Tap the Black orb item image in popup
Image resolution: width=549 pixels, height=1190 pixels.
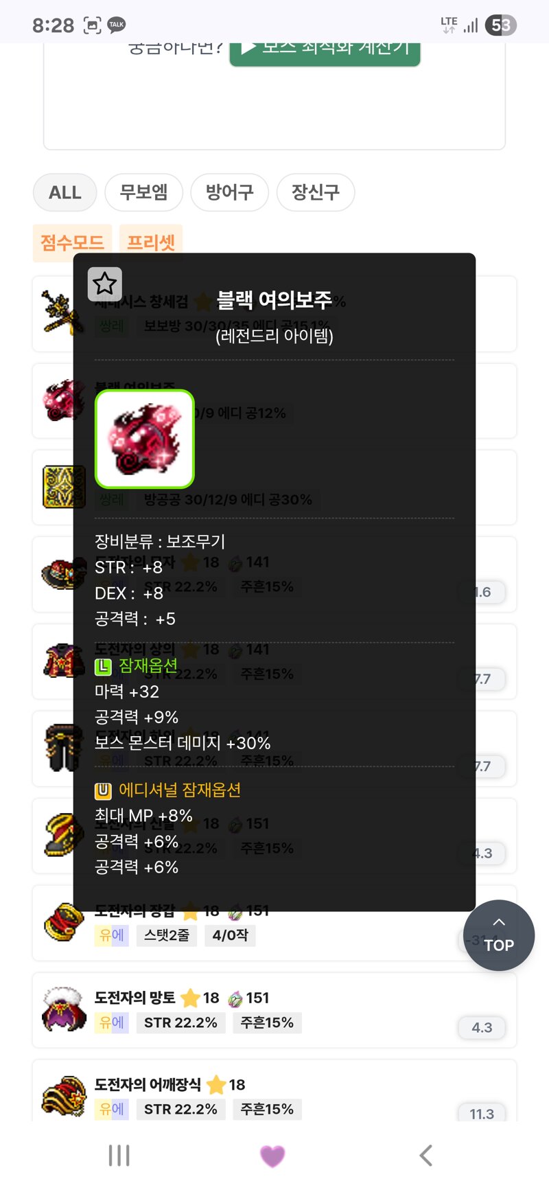coord(145,439)
